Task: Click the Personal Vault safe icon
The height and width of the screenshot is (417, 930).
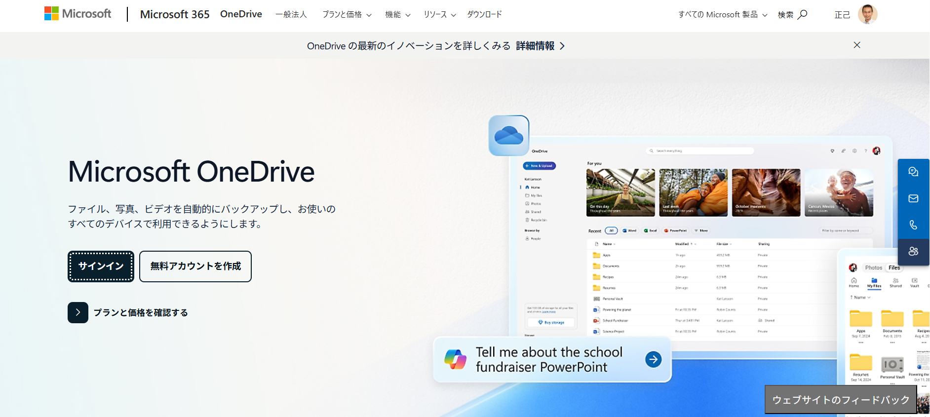Action: tap(892, 364)
